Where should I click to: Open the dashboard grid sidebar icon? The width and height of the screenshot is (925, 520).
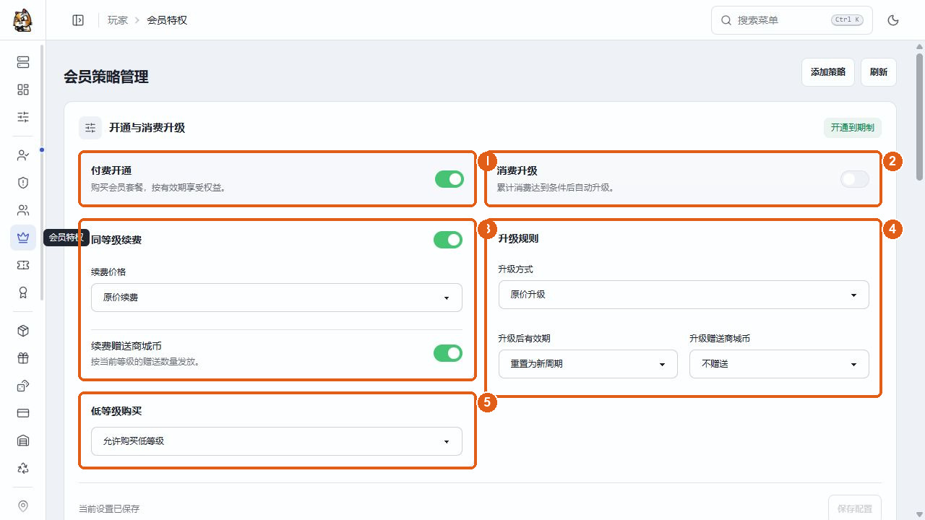click(23, 90)
